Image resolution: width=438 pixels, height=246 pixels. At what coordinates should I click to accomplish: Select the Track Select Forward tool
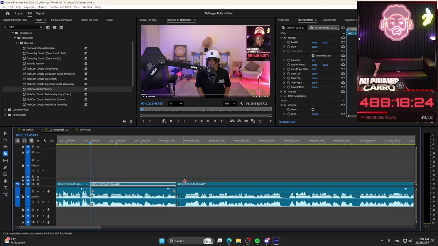point(5,140)
